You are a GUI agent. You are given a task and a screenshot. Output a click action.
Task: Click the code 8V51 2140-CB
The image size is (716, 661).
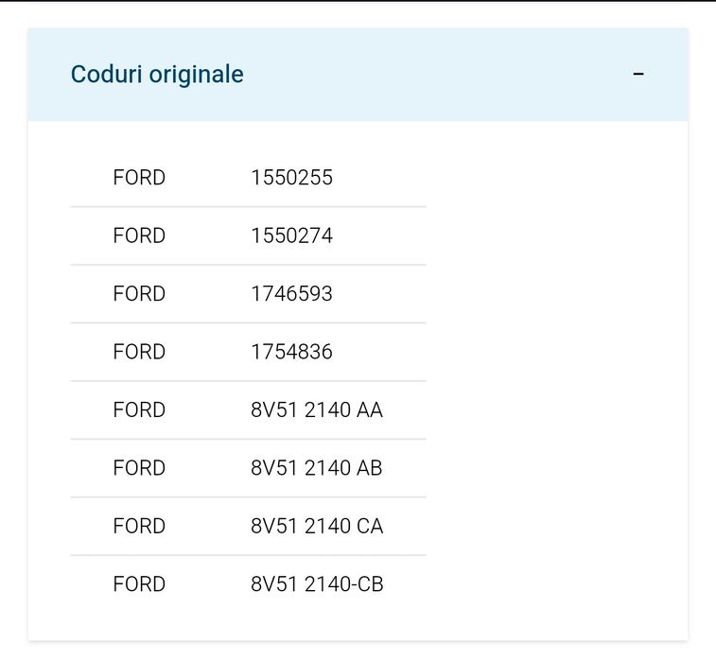(x=317, y=584)
